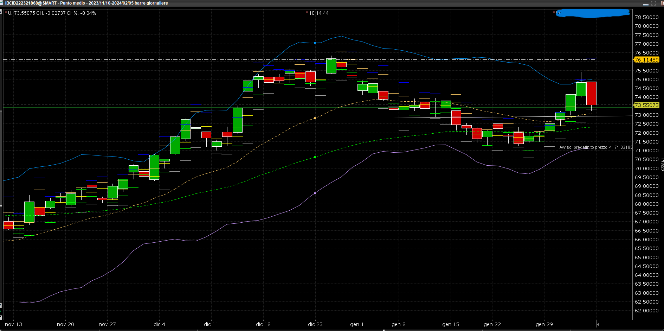Click the vertical Prezzo axis title
The width and height of the screenshot is (664, 331).
(662, 164)
